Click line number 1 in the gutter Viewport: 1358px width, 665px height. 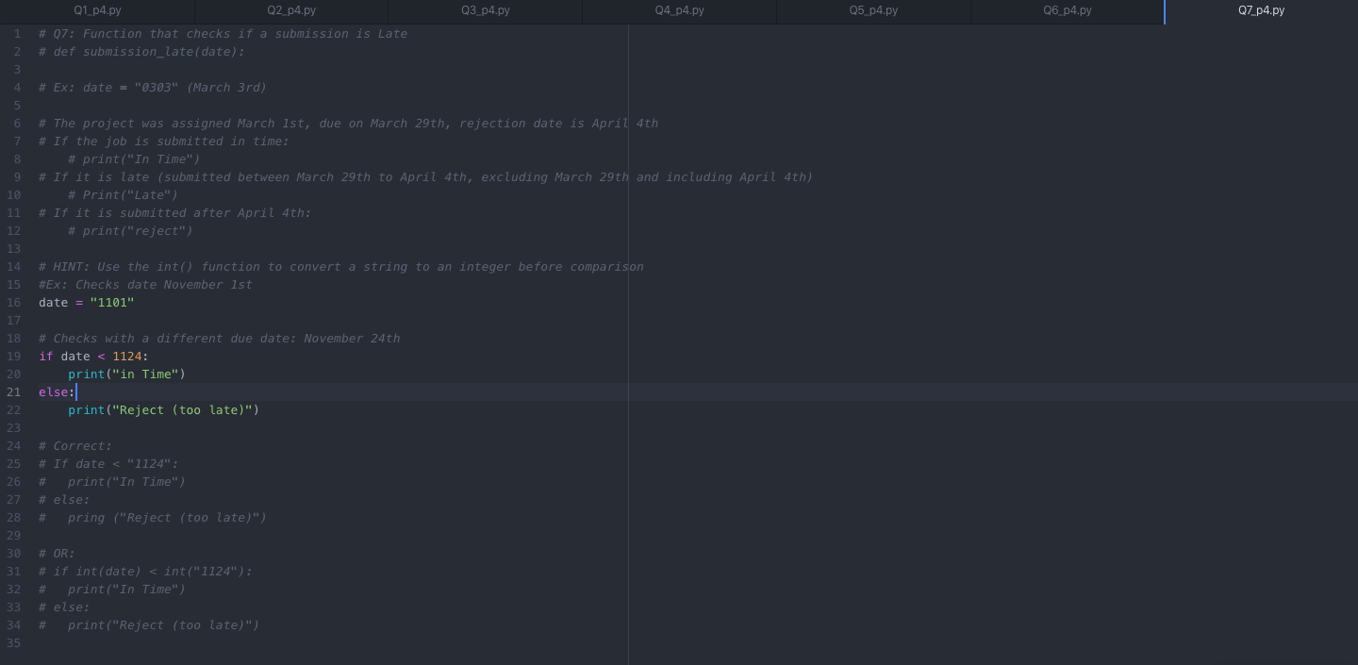pyautogui.click(x=17, y=34)
